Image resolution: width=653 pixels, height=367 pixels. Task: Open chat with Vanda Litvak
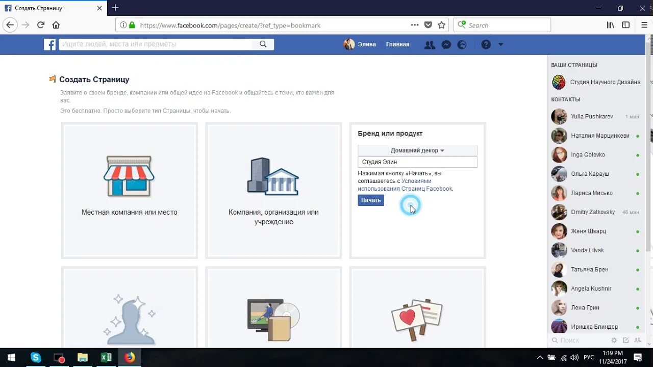pyautogui.click(x=596, y=250)
